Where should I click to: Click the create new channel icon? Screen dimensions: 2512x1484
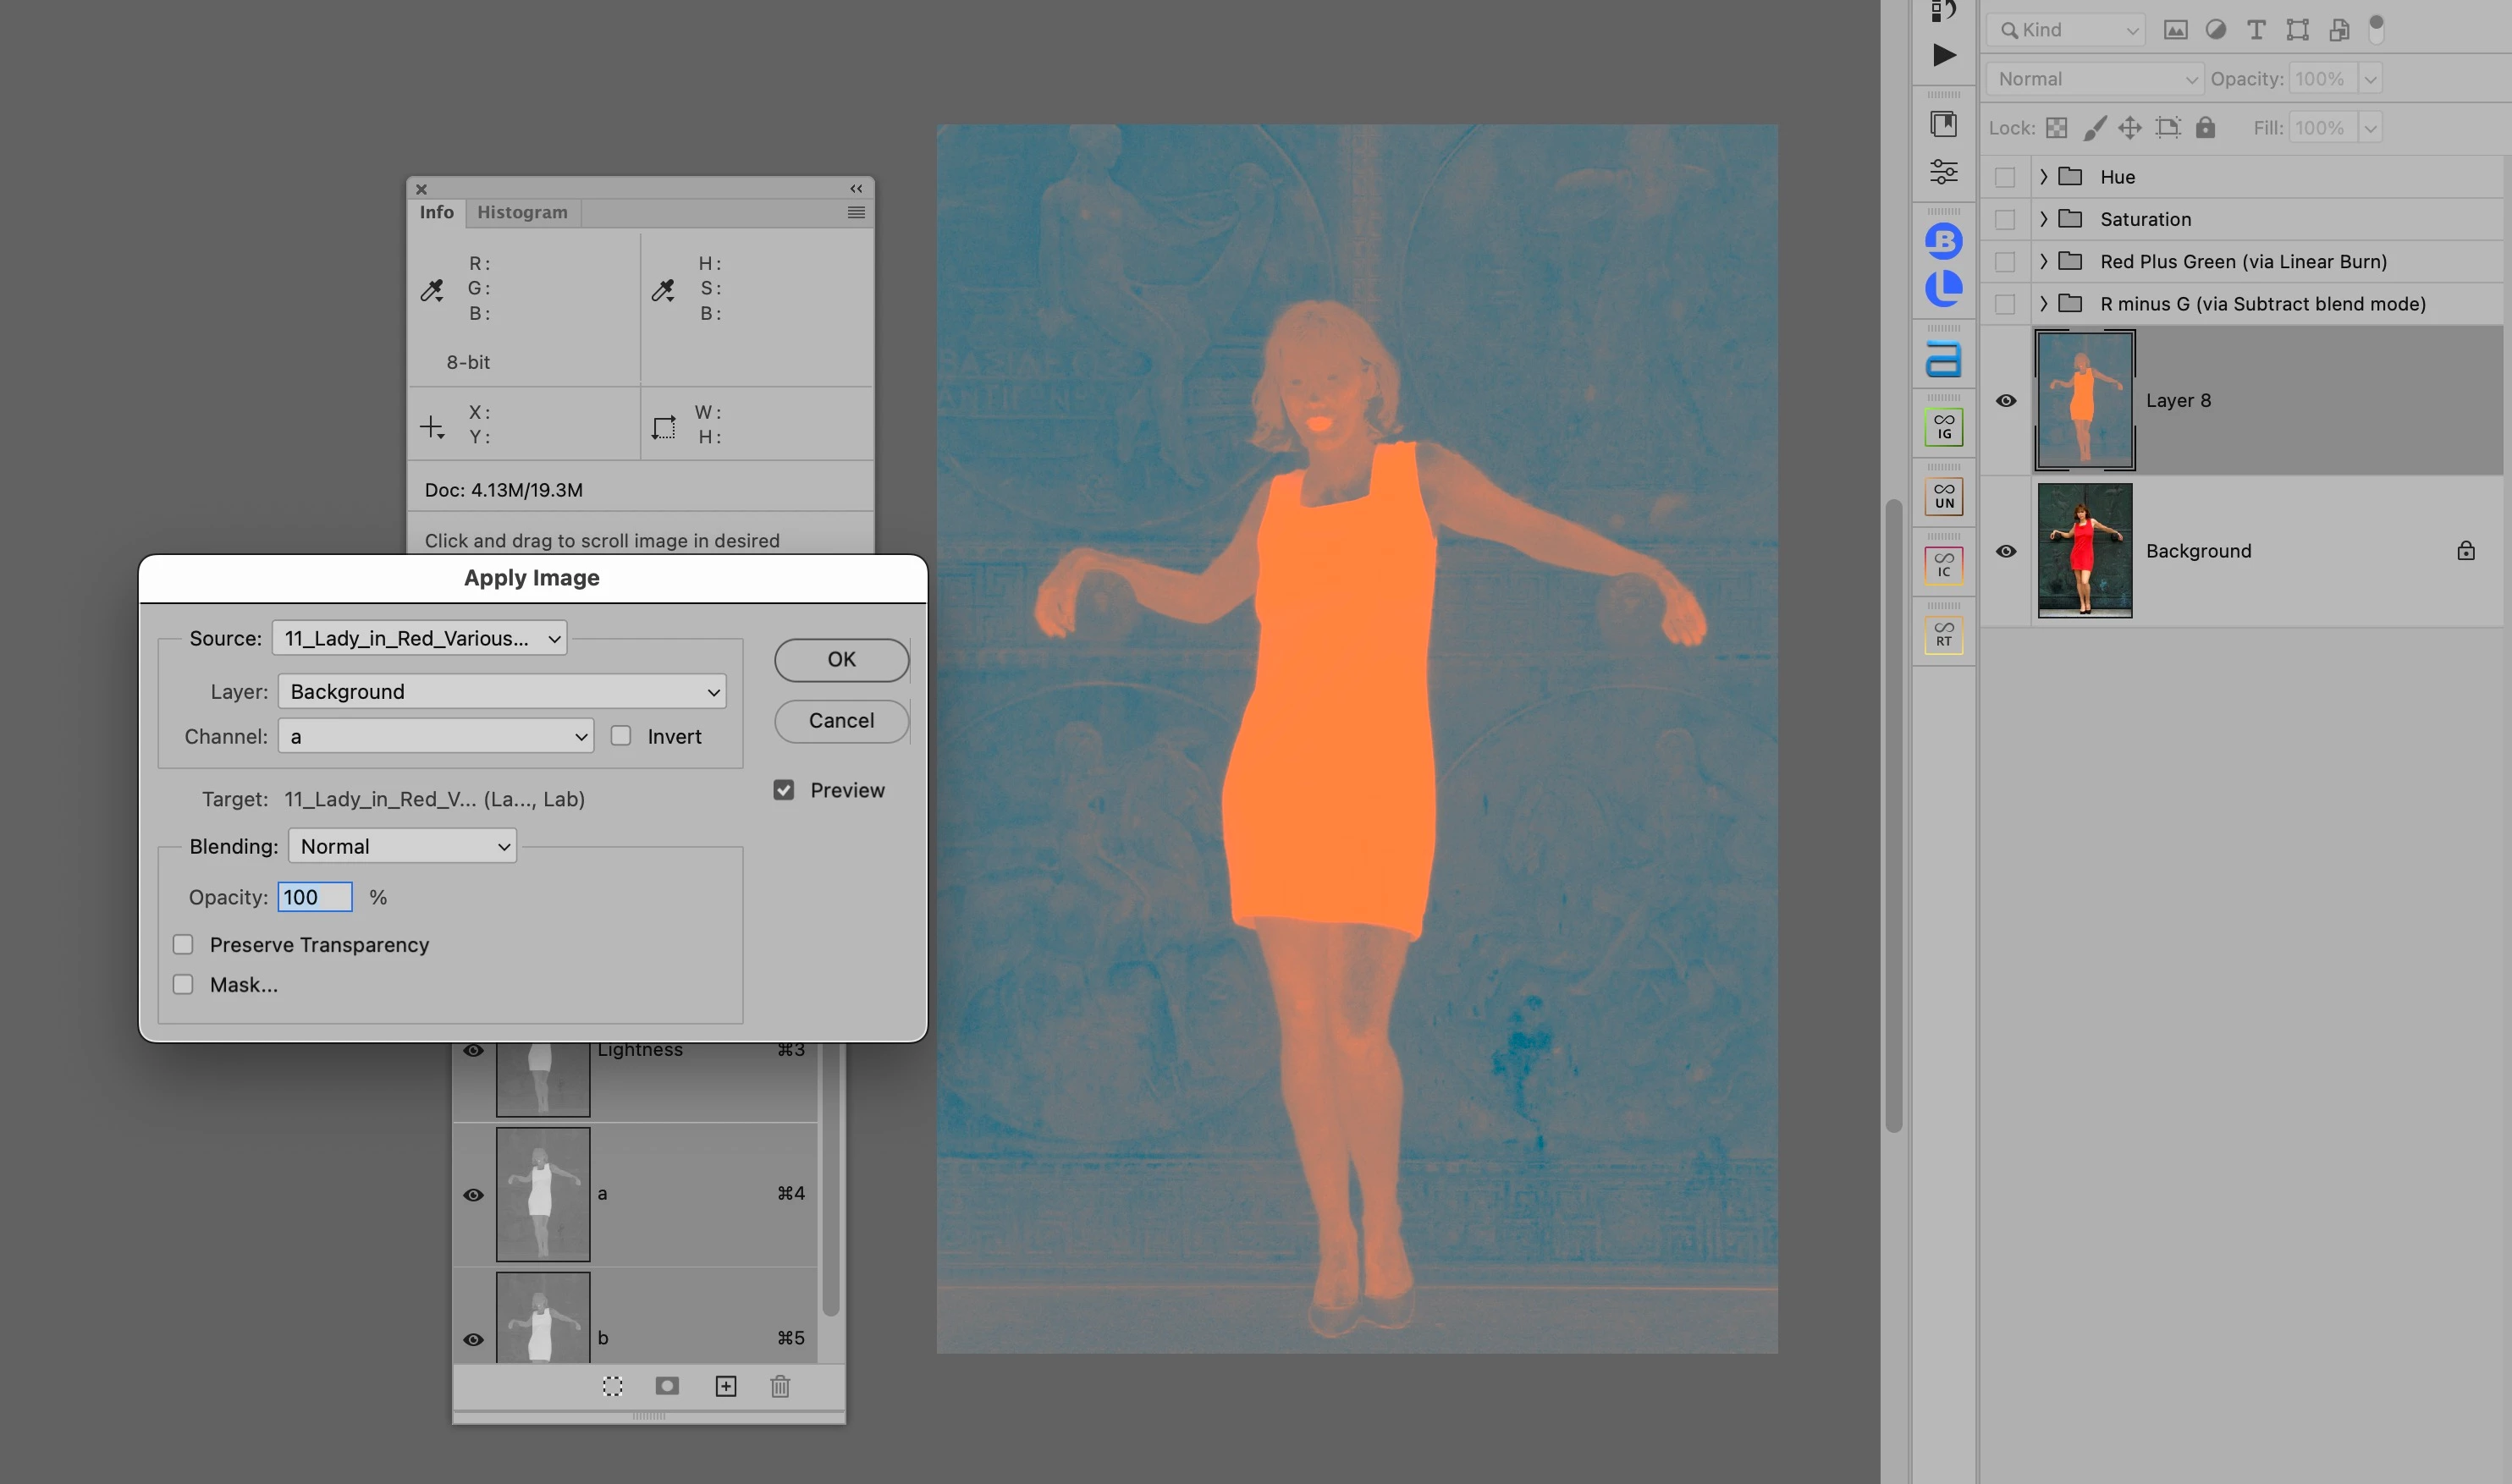[725, 1386]
